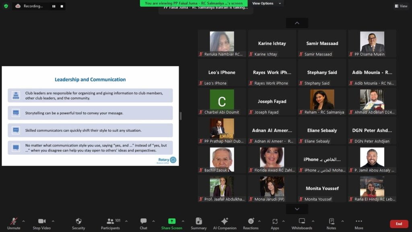This screenshot has width=412, height=232.
Task: Click the Skilled communicators bullet on the slide
Action: click(90, 130)
